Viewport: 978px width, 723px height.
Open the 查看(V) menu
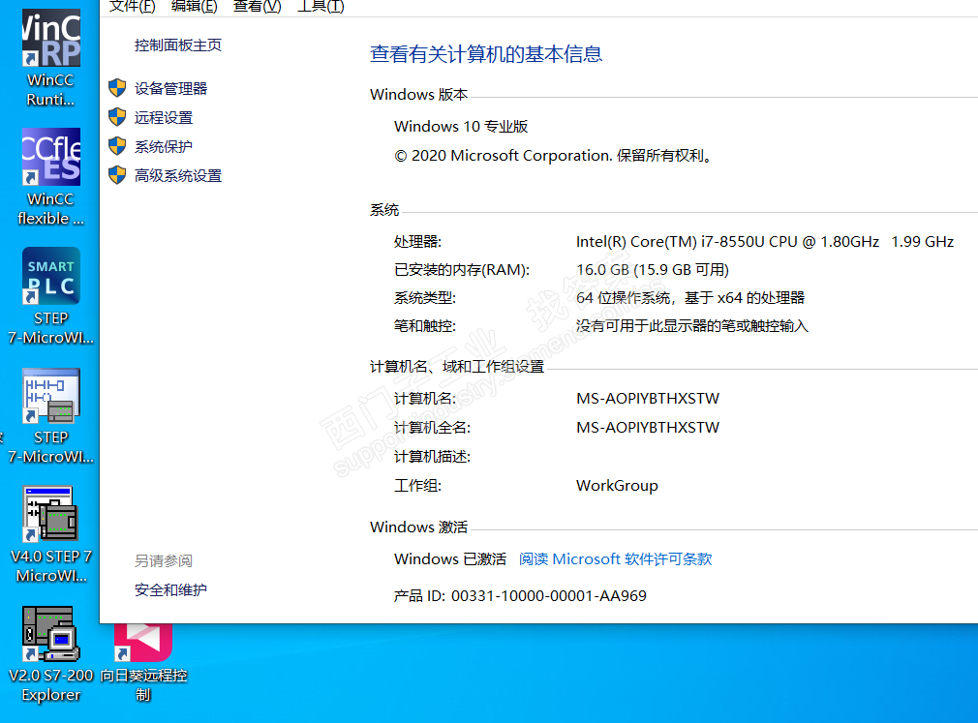[x=257, y=7]
